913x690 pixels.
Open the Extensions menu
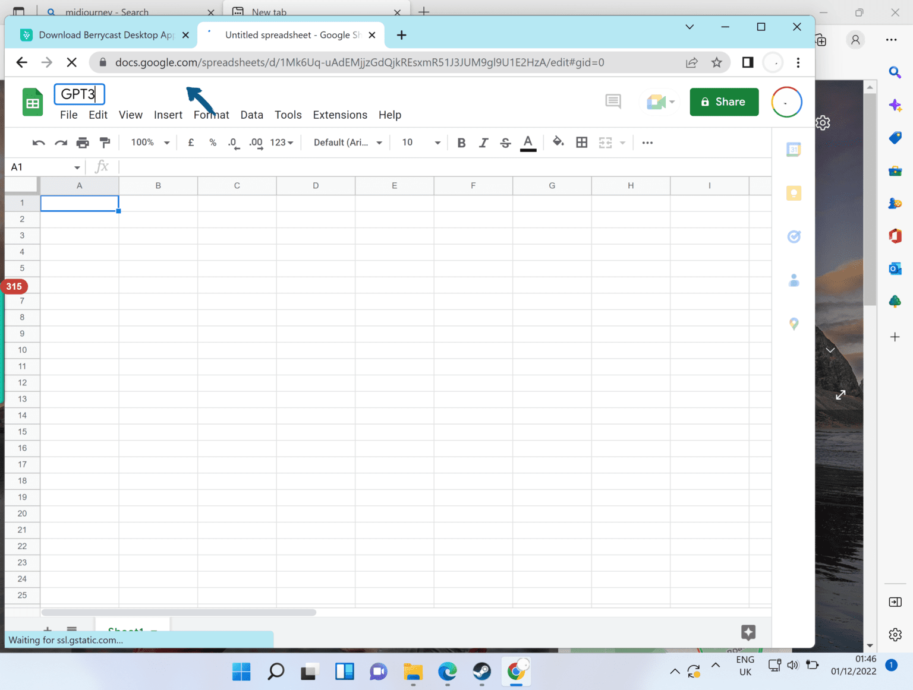pyautogui.click(x=339, y=115)
